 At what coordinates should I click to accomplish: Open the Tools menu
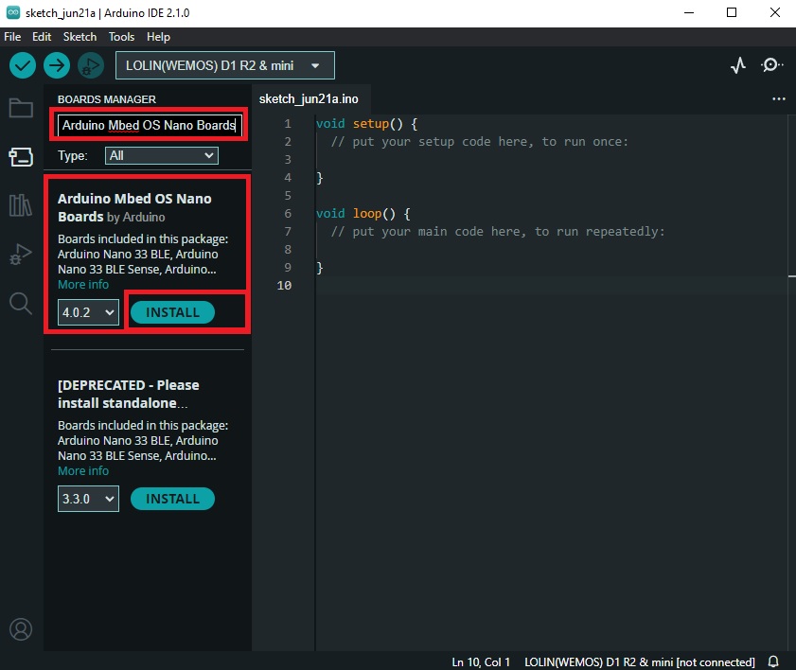coord(121,37)
